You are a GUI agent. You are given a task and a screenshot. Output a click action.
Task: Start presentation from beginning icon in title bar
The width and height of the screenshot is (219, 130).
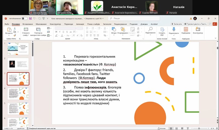[44, 18]
